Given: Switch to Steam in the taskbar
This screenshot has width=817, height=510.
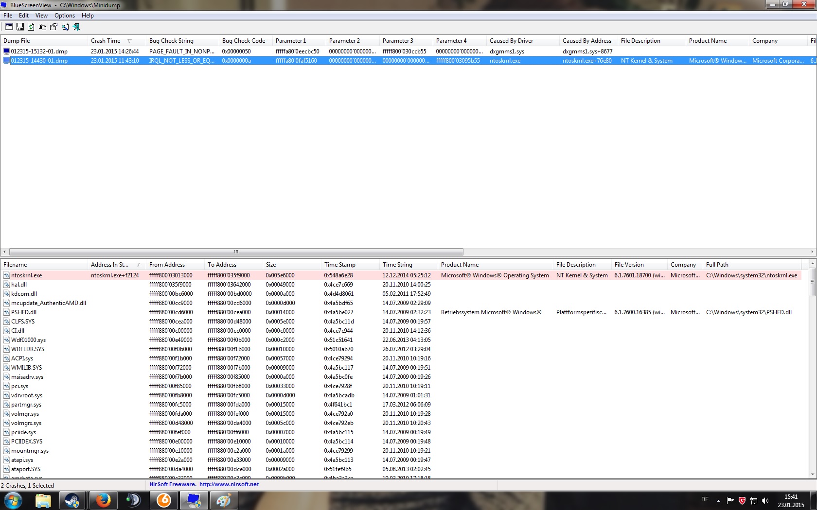Looking at the screenshot, I should (72, 500).
